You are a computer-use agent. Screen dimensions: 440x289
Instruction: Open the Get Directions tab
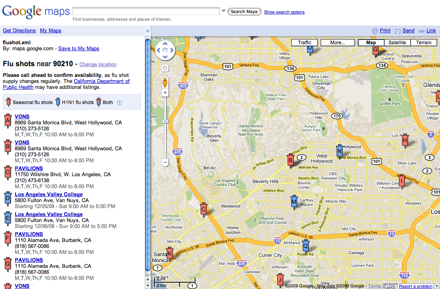[x=19, y=31]
